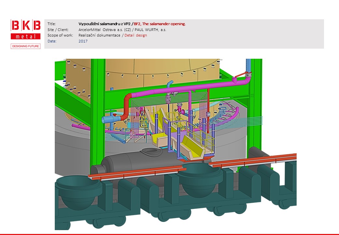Click the letter B at logo start

15,25
